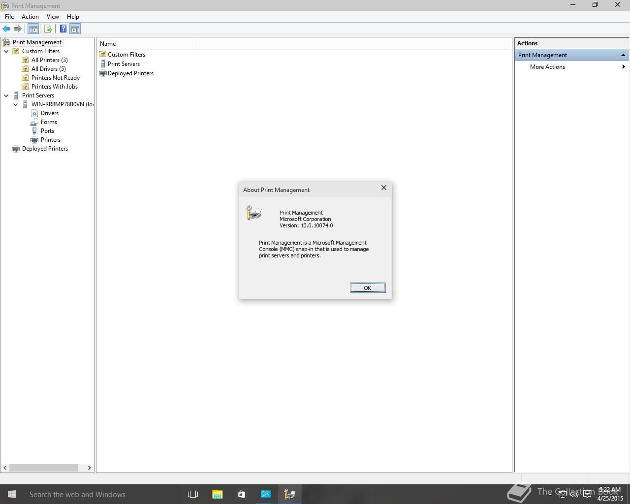
Task: Select the WIN-RR8MP78B0VN server node
Action: [63, 104]
